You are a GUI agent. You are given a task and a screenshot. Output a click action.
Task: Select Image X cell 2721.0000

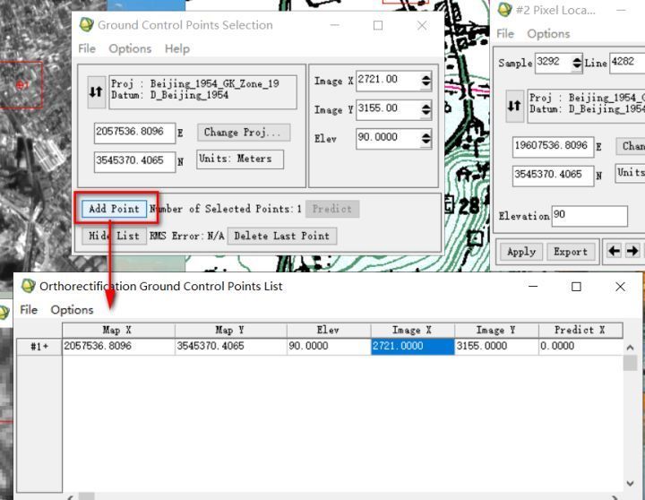click(413, 347)
